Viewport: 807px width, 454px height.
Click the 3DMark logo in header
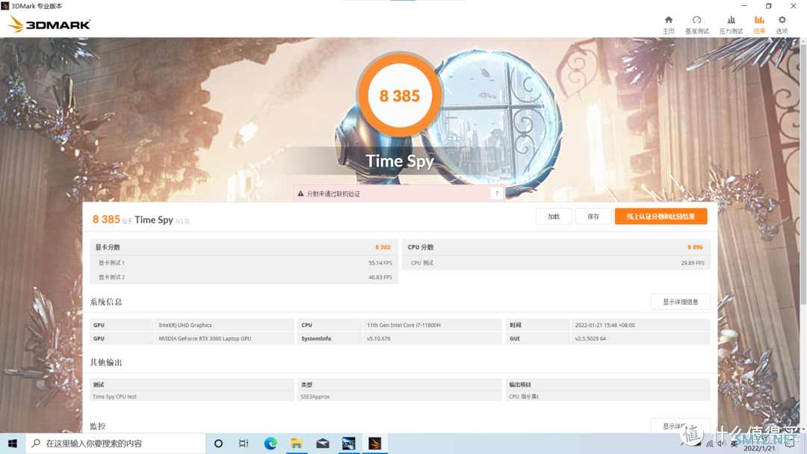point(49,24)
